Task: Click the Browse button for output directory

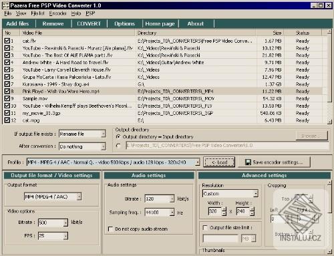Action: (x=312, y=136)
